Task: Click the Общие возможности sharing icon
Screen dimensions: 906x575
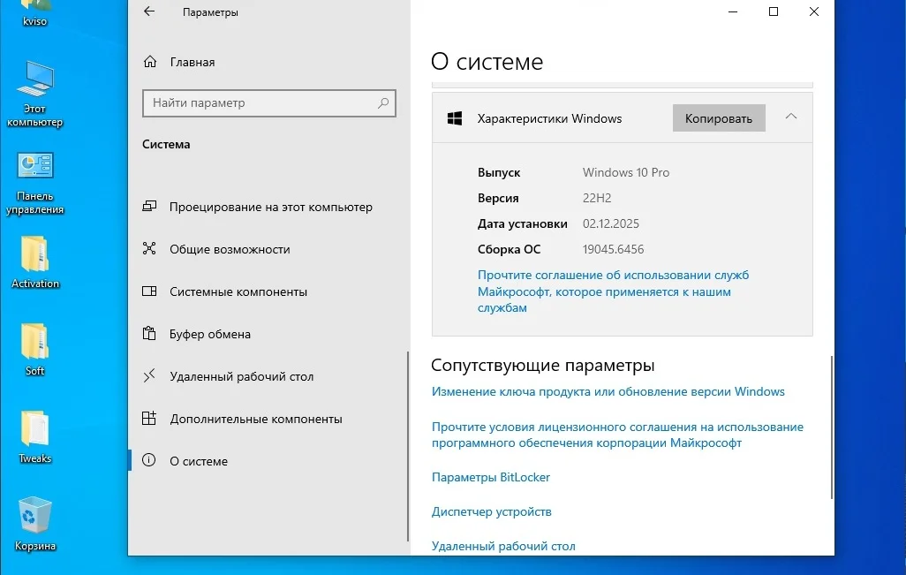Action: [x=149, y=249]
